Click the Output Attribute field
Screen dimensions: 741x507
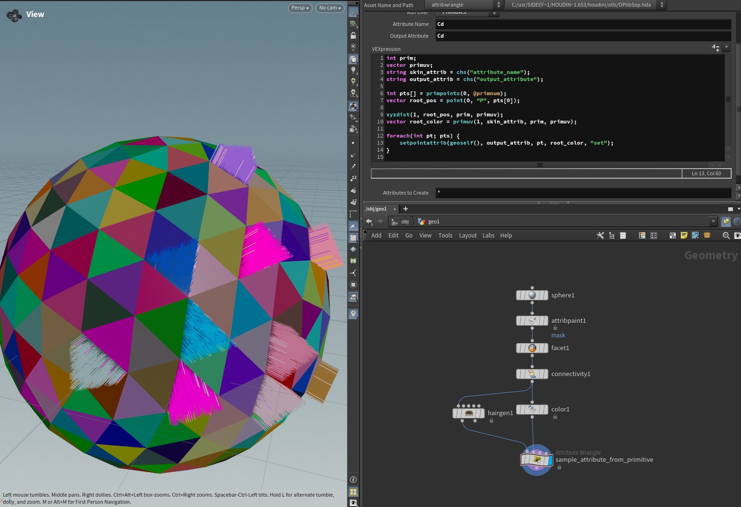pyautogui.click(x=583, y=36)
